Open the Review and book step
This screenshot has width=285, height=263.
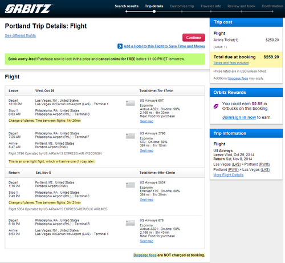[x=242, y=6]
